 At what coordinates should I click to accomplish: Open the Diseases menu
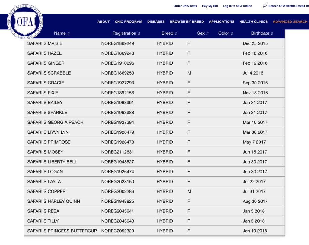[156, 21]
